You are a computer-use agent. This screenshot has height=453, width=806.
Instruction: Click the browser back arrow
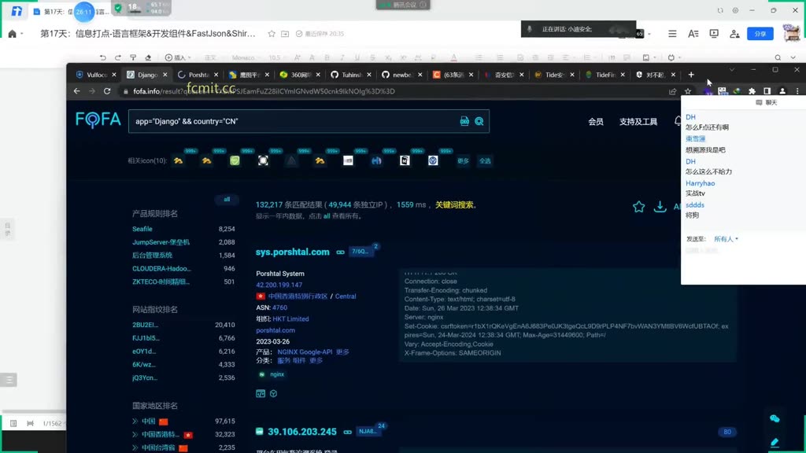click(x=76, y=91)
